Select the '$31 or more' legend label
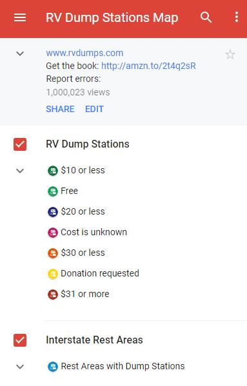Viewport: 247px width, 386px height. [85, 294]
